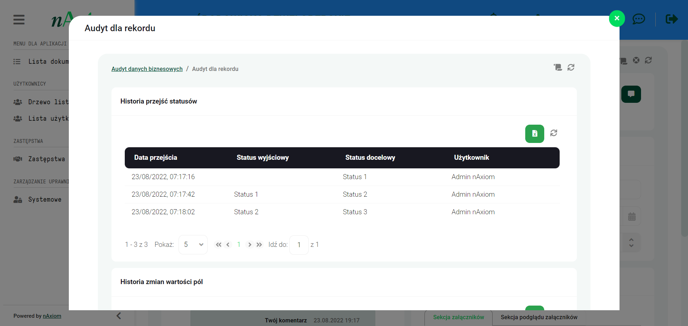Close the Audyt dla rekordu dialog
The width and height of the screenshot is (688, 326).
[x=617, y=19]
